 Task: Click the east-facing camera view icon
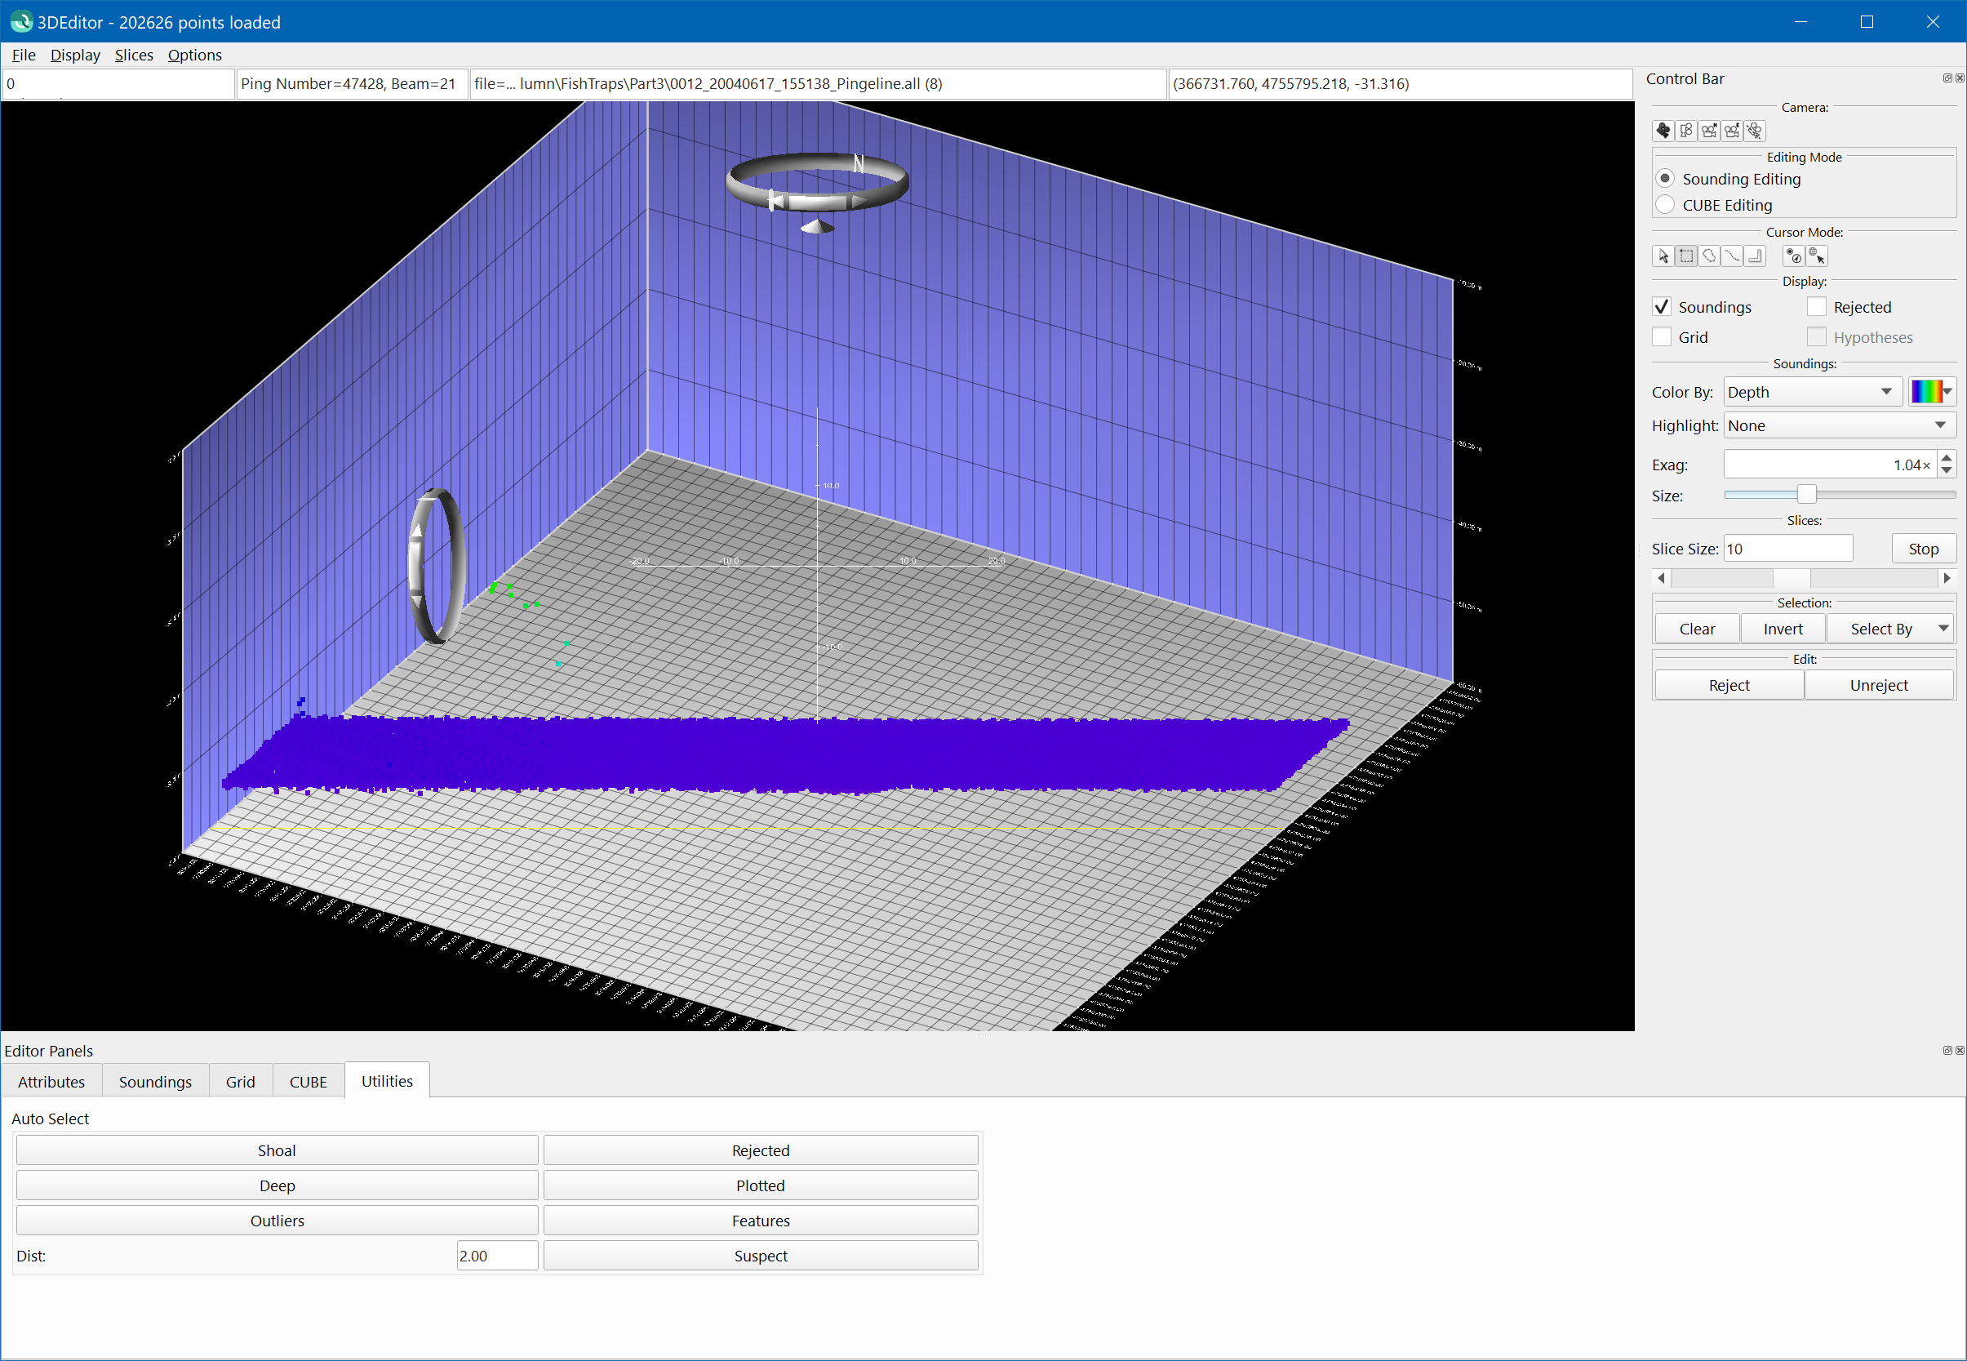(1733, 131)
